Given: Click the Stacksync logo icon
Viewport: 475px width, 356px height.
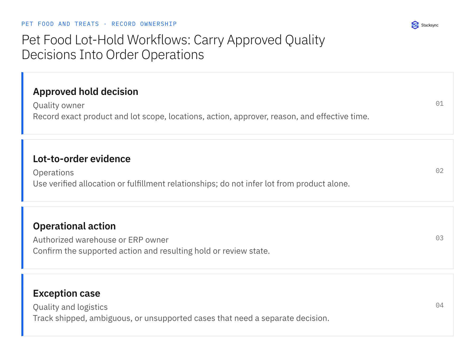Looking at the screenshot, I should [x=415, y=25].
